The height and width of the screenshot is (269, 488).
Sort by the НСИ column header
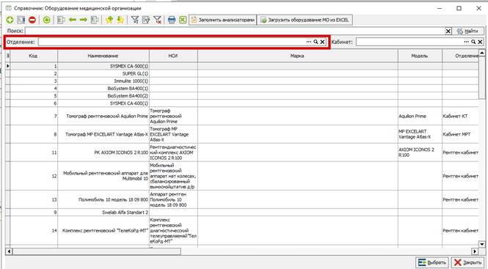point(173,56)
